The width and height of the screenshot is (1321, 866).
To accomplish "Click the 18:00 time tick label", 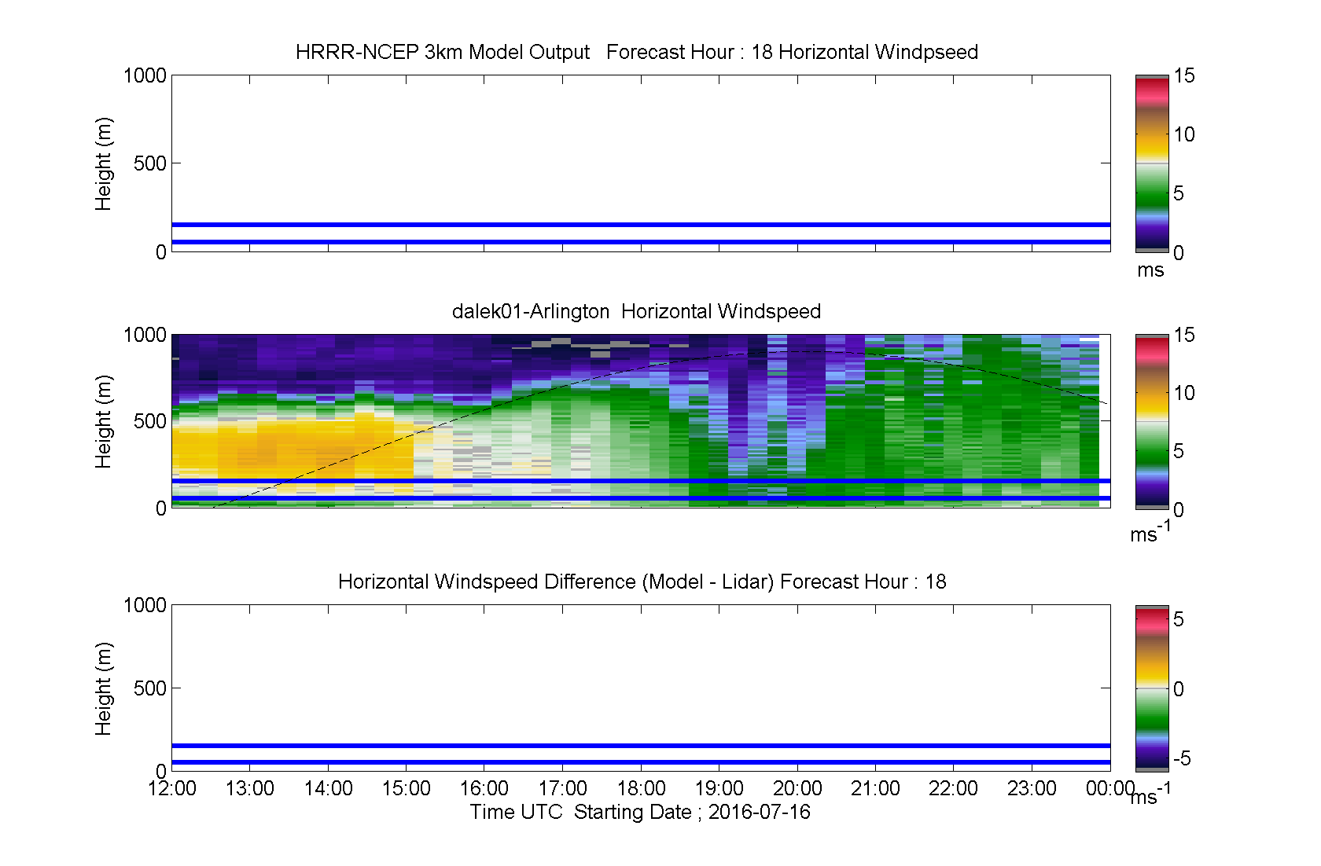I will click(641, 788).
